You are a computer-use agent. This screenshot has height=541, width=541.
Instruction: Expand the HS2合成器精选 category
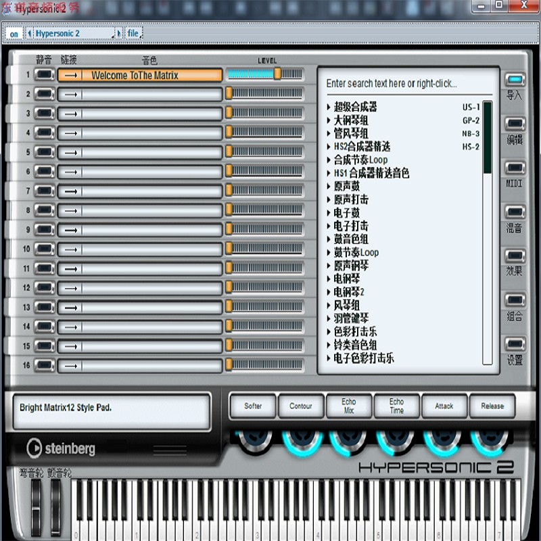329,147
